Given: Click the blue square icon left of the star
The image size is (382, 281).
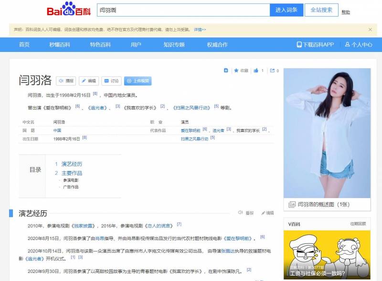Looking at the screenshot, I should pyautogui.click(x=225, y=70).
